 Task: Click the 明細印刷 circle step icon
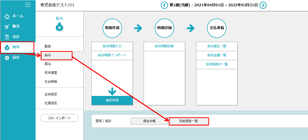tap(164, 28)
